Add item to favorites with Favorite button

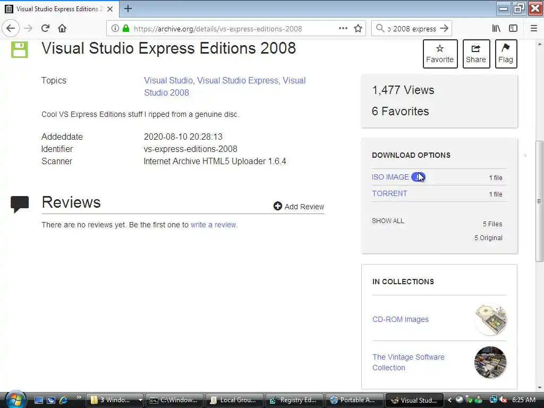coord(440,54)
